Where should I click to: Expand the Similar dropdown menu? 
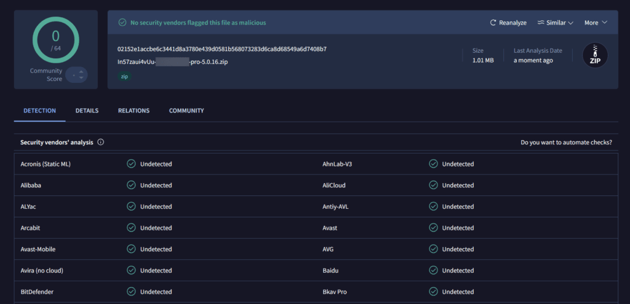tap(555, 23)
